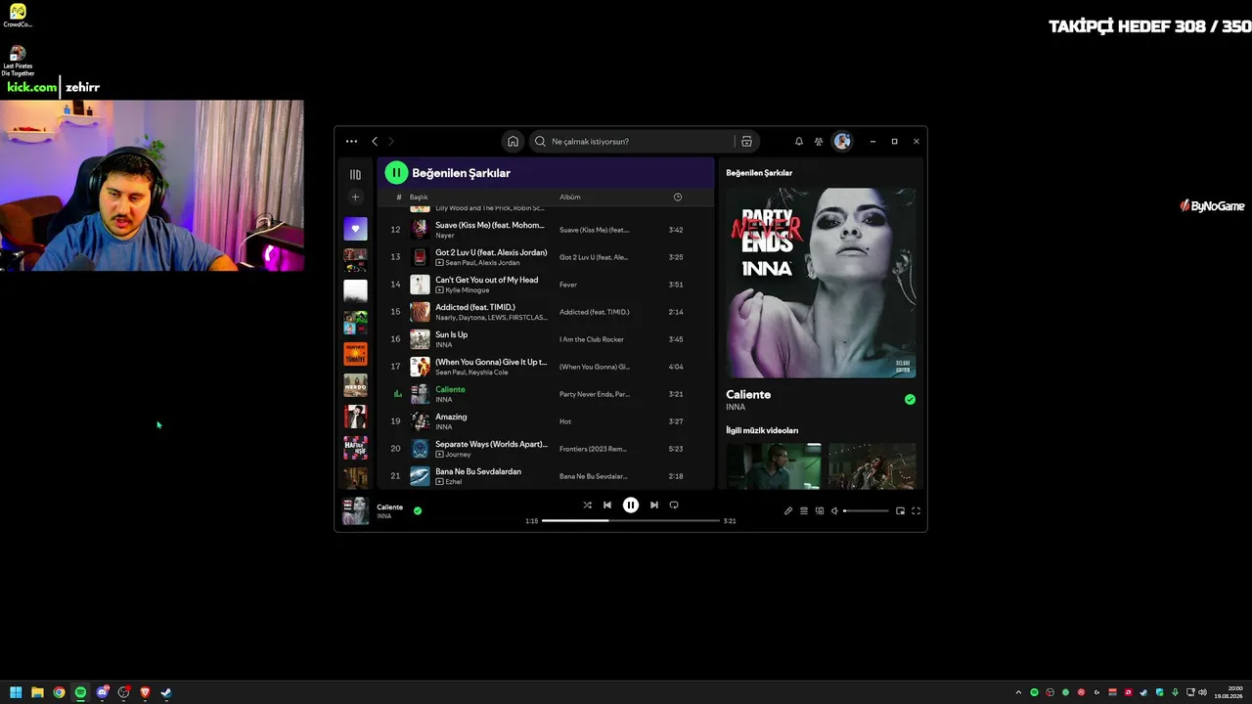Screen dimensions: 1252x704
Task: Open artist link 'Sean Paul, Keyshia Cole'
Action: point(471,373)
